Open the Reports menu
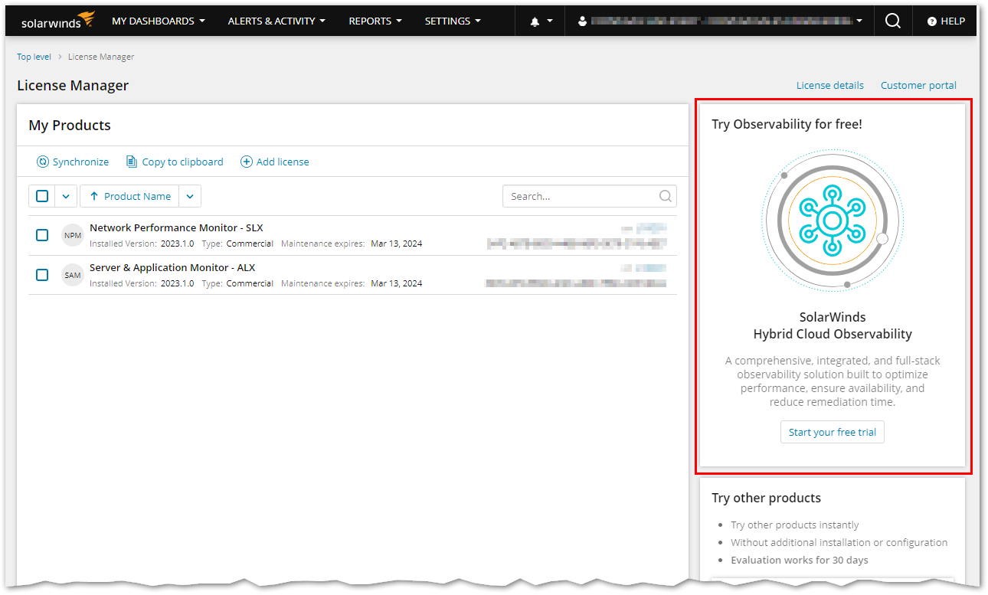The image size is (988, 595). pos(375,21)
